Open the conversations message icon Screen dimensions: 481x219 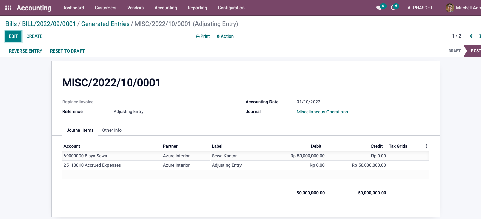tap(379, 8)
